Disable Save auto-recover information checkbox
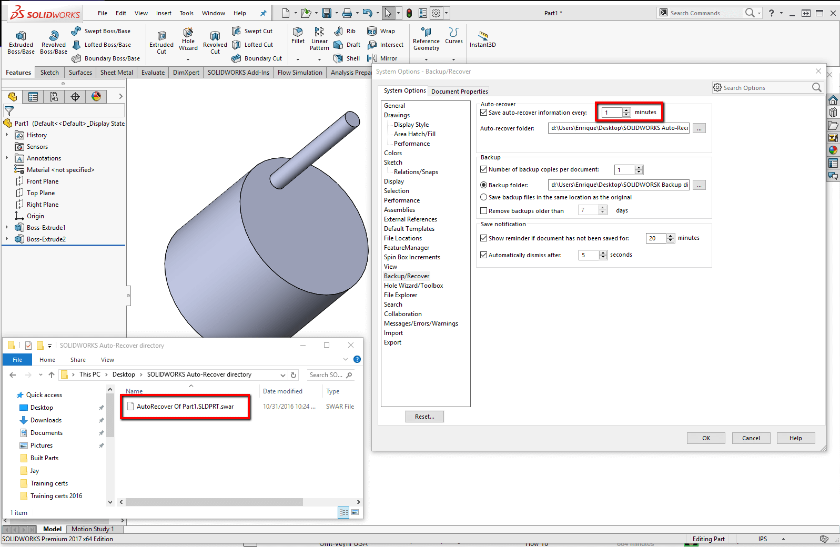The width and height of the screenshot is (840, 547). tap(484, 113)
